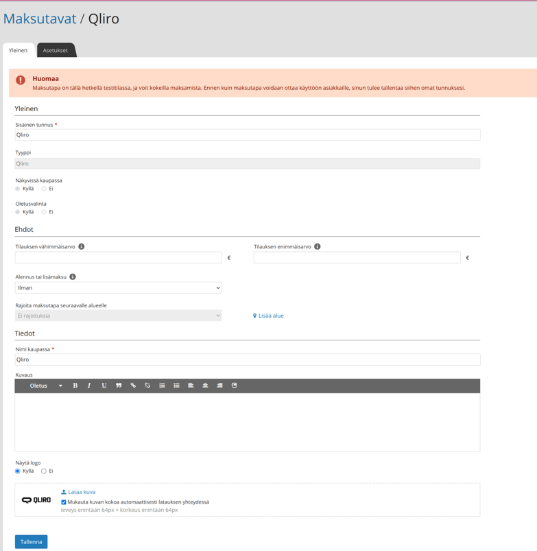The width and height of the screenshot is (537, 551).
Task: Select Ei for Oletusvalinta
Action: [x=44, y=212]
